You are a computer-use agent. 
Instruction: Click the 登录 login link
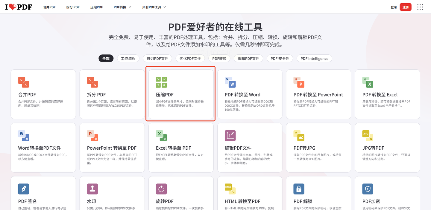[394, 7]
